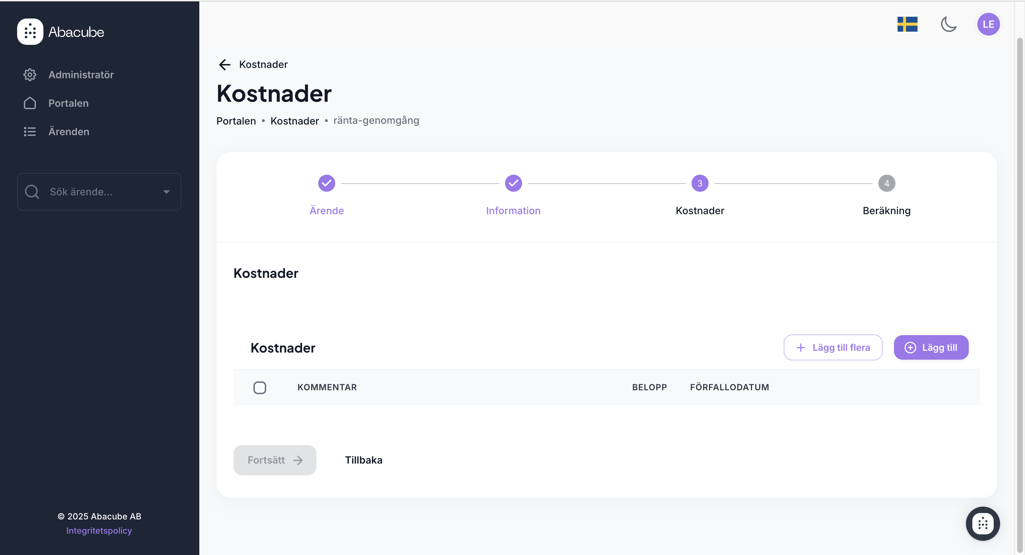
Task: Select the completed Ärende step circle
Action: pyautogui.click(x=327, y=184)
